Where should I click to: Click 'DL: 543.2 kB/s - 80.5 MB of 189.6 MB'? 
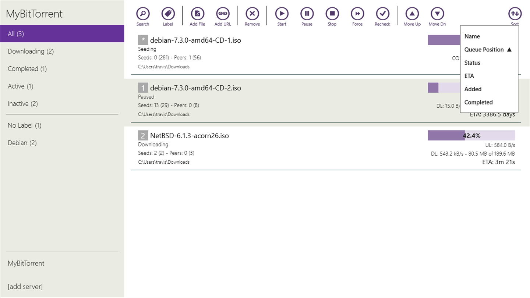tap(473, 153)
